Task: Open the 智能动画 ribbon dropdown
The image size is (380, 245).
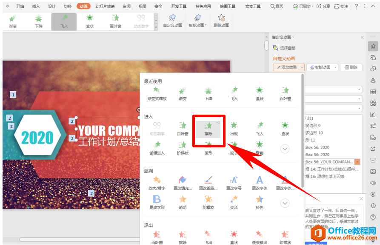Action: tap(197, 21)
